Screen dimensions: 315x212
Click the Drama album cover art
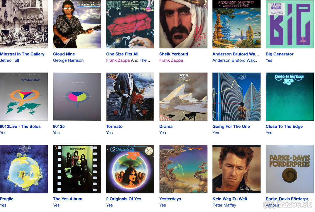pyautogui.click(x=183, y=97)
